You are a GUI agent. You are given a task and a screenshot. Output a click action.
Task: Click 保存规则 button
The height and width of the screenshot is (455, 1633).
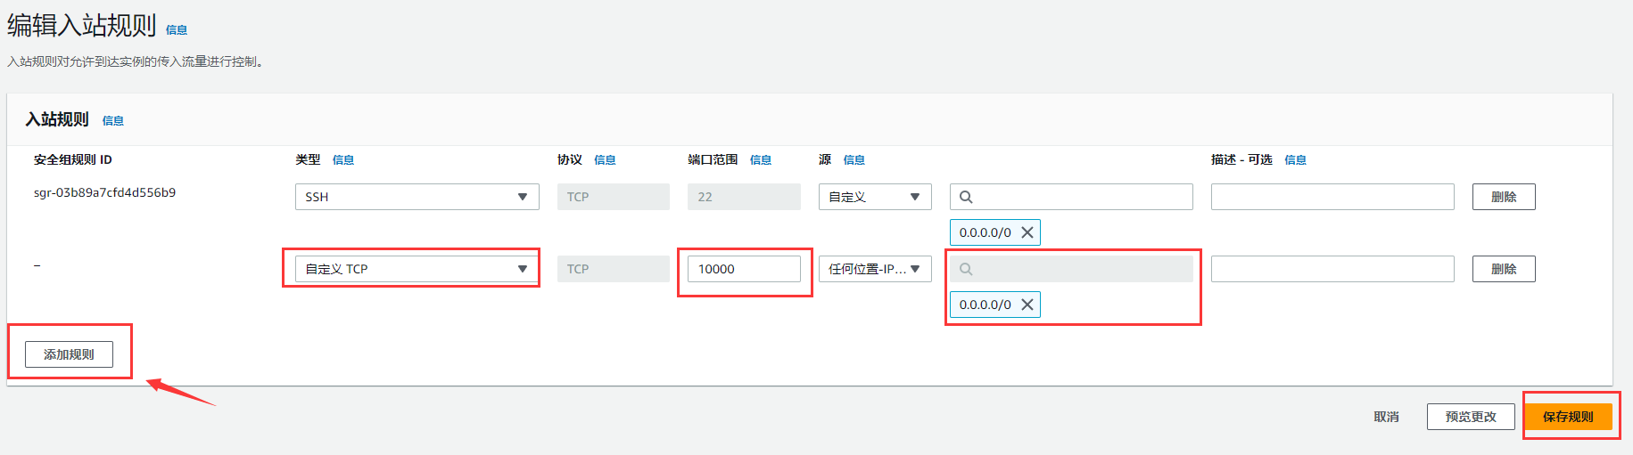click(1568, 417)
